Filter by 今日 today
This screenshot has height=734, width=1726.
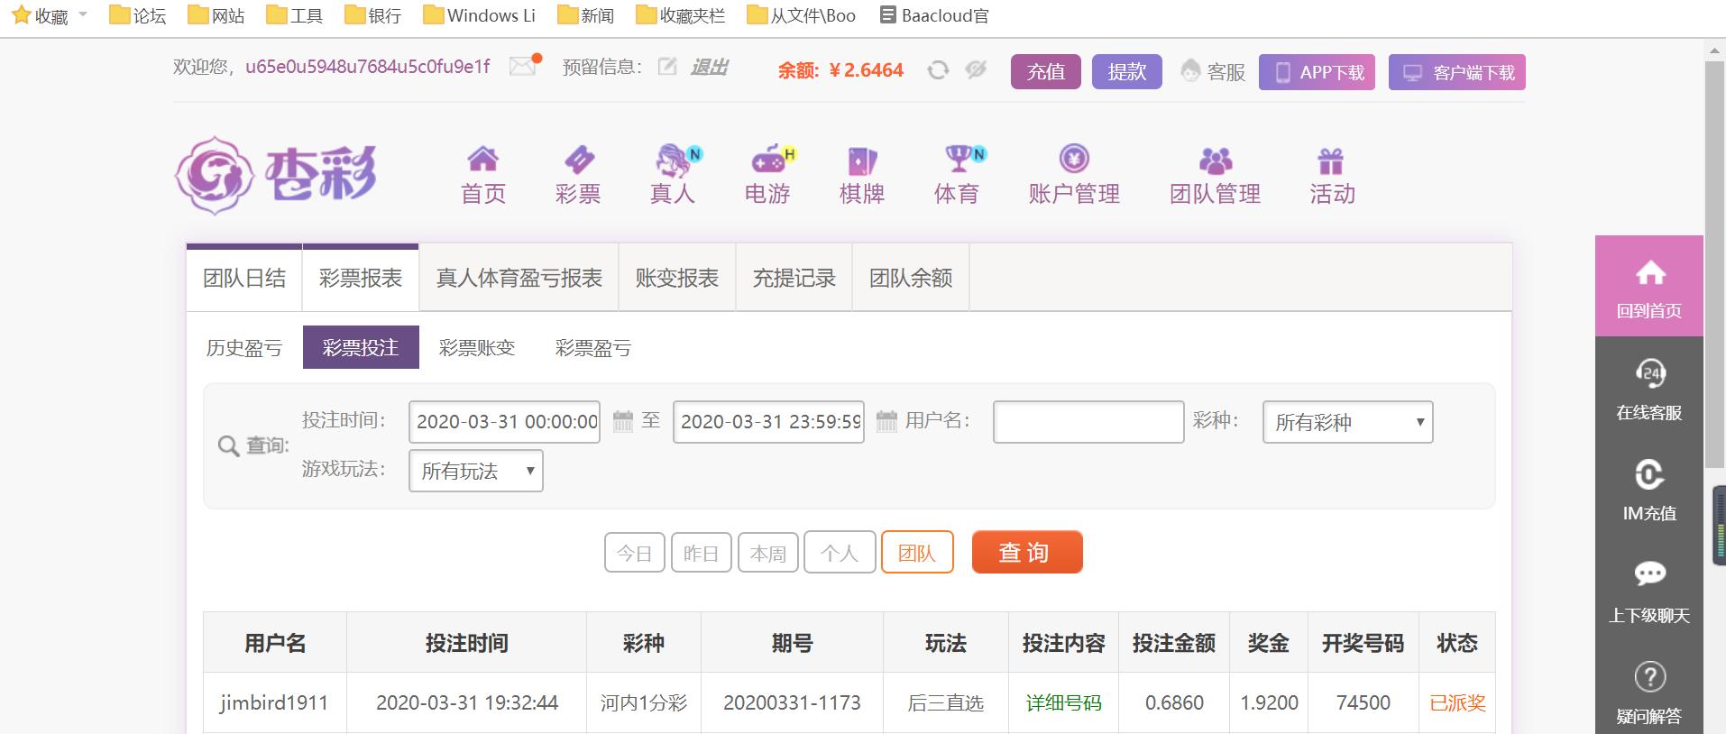635,553
